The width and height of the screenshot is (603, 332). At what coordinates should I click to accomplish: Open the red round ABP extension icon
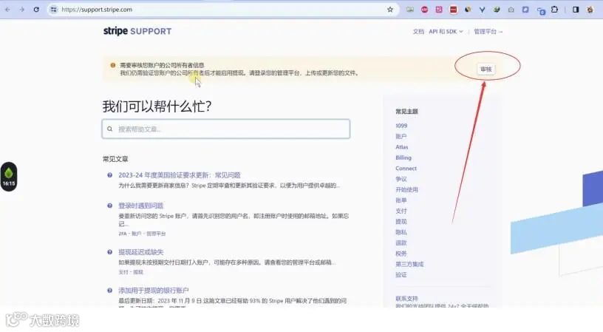pos(425,10)
